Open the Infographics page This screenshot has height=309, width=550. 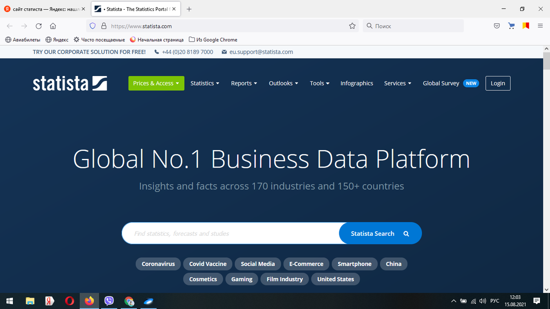tap(357, 83)
